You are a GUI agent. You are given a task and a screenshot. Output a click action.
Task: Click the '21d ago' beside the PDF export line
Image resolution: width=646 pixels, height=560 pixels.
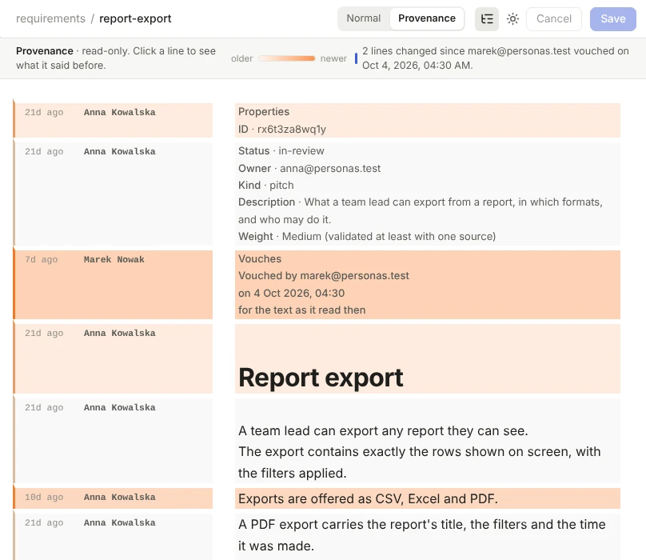44,522
